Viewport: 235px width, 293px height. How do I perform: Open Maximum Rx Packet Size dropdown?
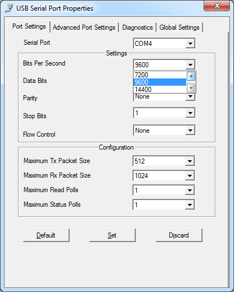[190, 176]
